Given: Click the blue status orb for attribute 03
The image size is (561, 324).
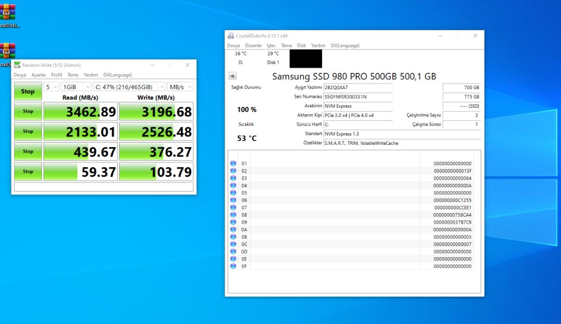Looking at the screenshot, I should [233, 178].
